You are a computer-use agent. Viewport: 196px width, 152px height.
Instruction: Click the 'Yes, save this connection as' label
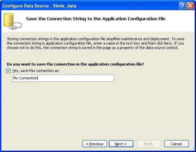coord(36,71)
